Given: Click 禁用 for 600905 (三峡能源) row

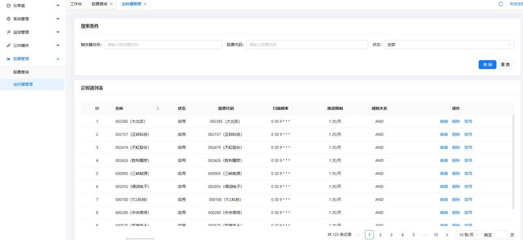Looking at the screenshot, I should tap(468, 173).
